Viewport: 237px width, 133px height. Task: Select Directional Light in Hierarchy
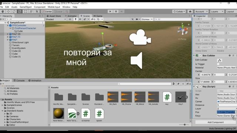click(x=20, y=42)
